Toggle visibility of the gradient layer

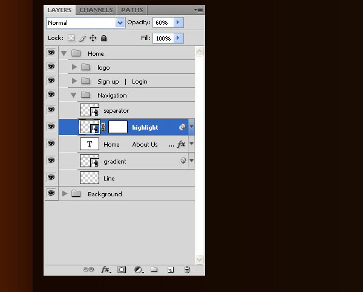pos(51,161)
